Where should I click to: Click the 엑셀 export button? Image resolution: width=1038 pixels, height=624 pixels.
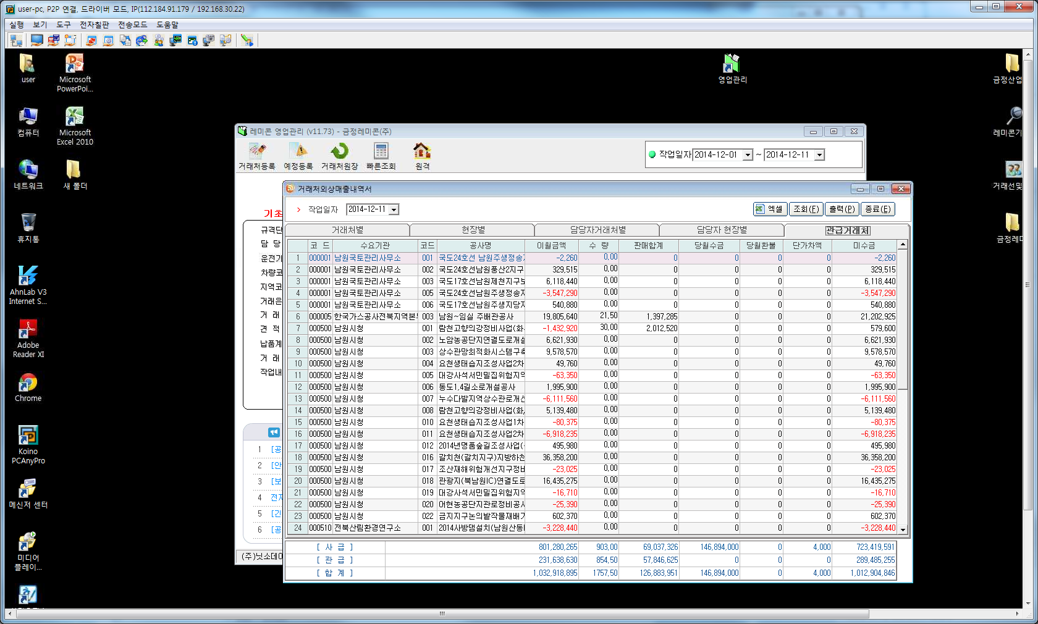click(x=769, y=209)
